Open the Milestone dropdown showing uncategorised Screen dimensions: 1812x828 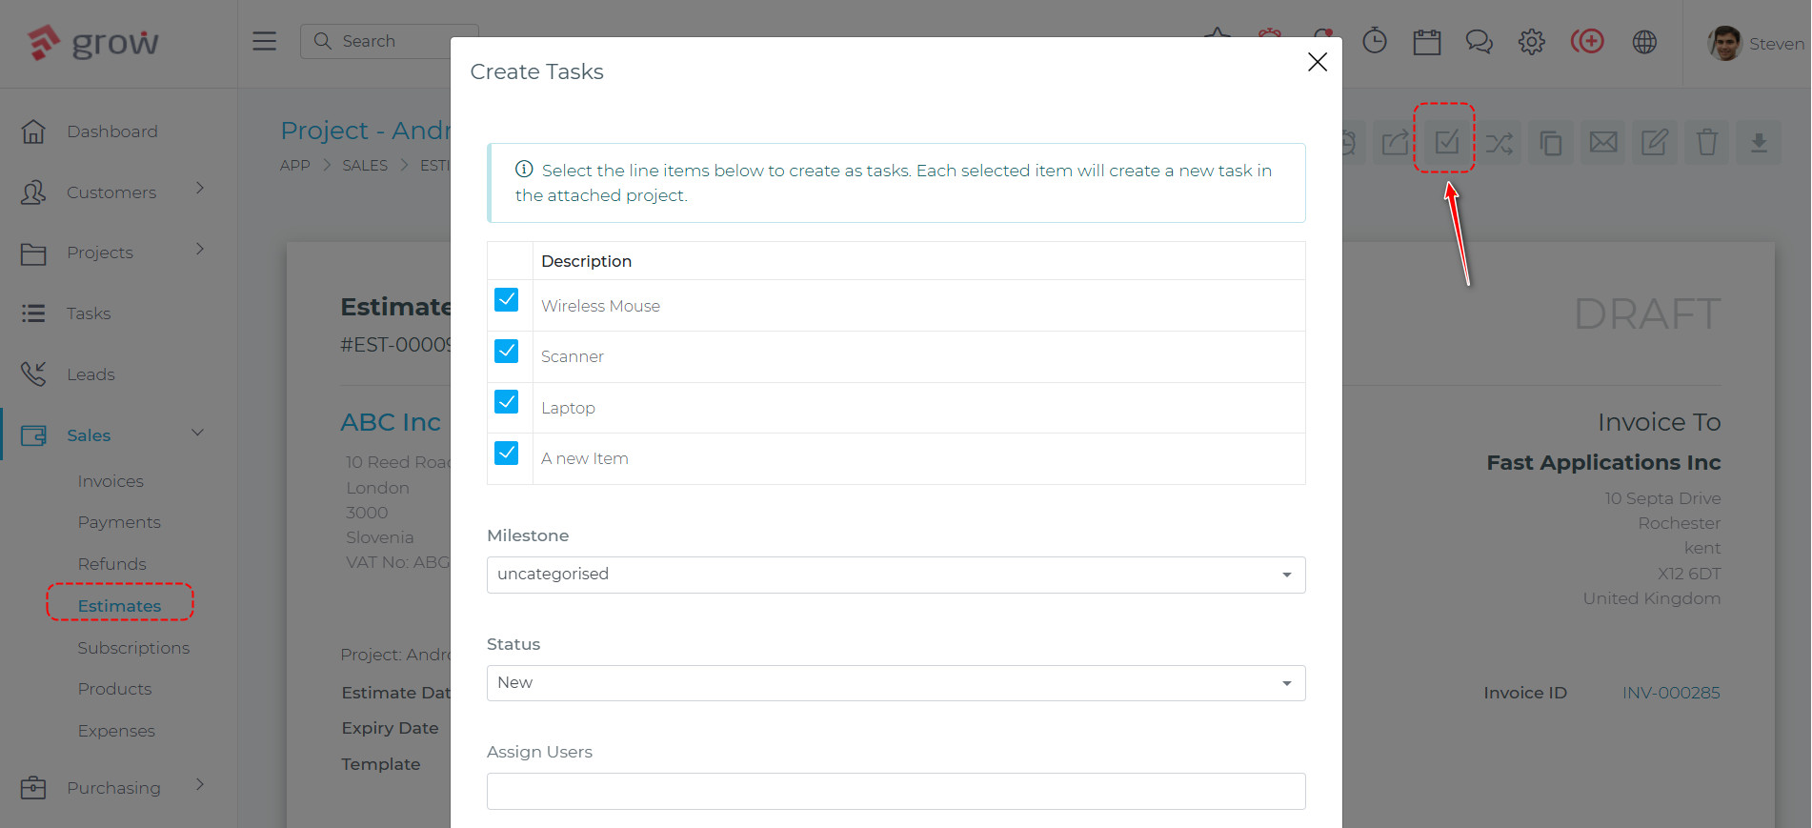pos(896,575)
